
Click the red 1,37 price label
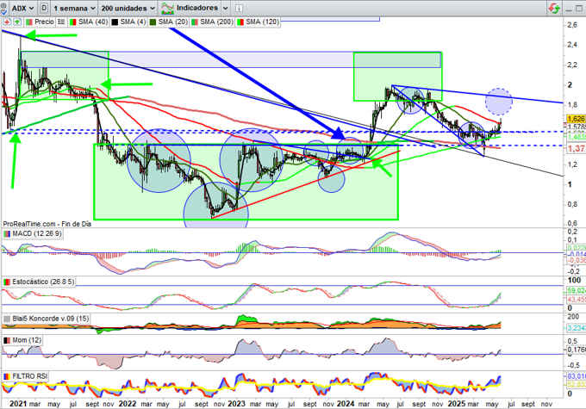click(x=576, y=148)
